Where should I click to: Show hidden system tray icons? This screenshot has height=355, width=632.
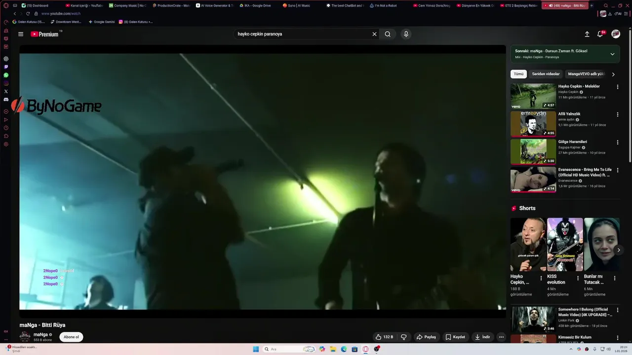tap(571, 349)
